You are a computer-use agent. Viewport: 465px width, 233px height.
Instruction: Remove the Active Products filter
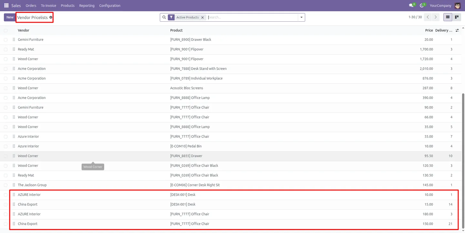click(202, 17)
